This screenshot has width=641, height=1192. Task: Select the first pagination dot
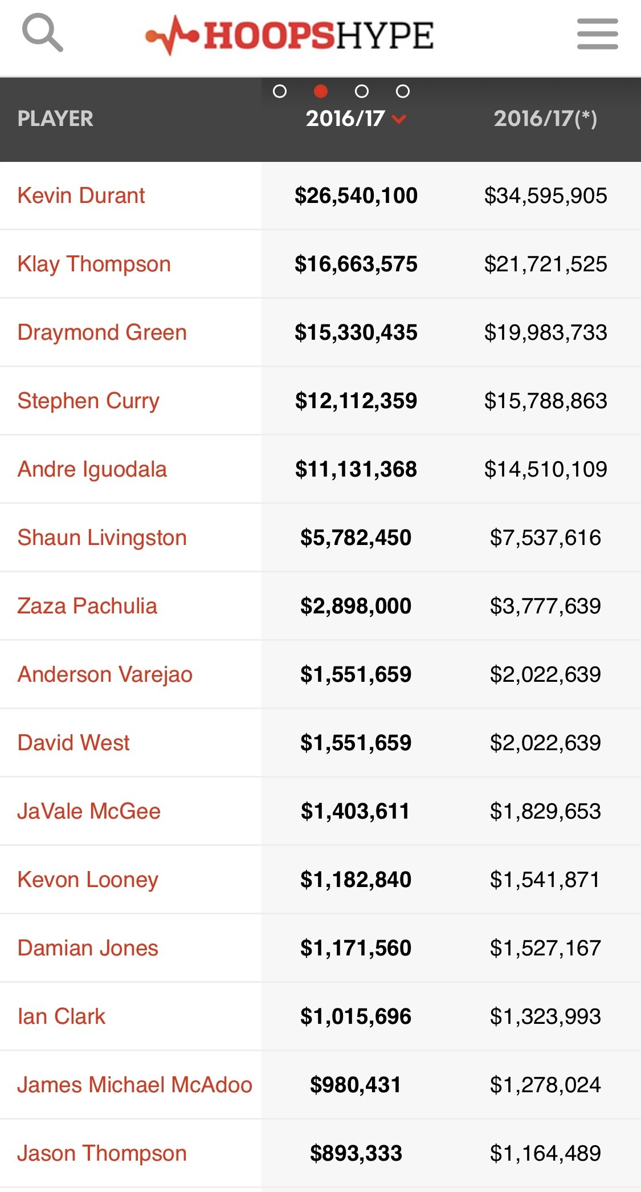(x=280, y=91)
